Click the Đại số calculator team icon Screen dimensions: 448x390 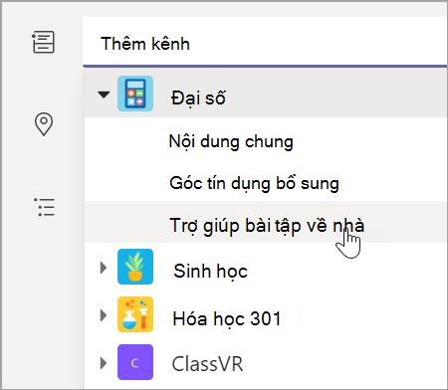(x=135, y=94)
